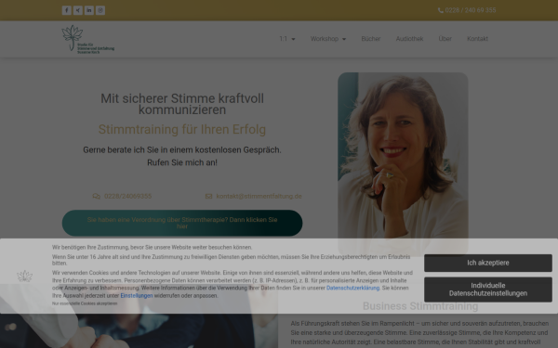558x348 pixels.
Task: Click the heading Stimmtraining für Ihren Erfolg
Action: point(182,130)
